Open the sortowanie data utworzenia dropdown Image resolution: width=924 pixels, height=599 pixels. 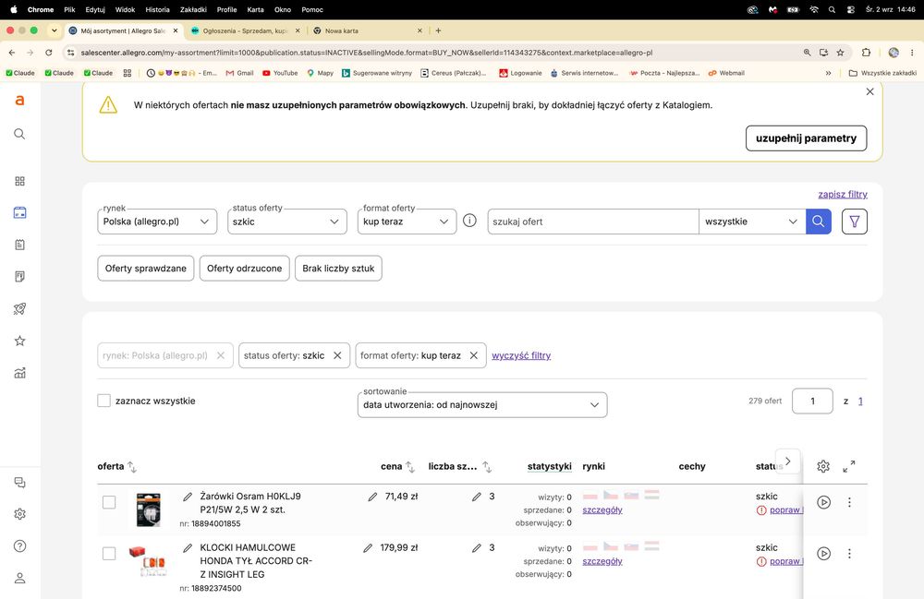(482, 405)
